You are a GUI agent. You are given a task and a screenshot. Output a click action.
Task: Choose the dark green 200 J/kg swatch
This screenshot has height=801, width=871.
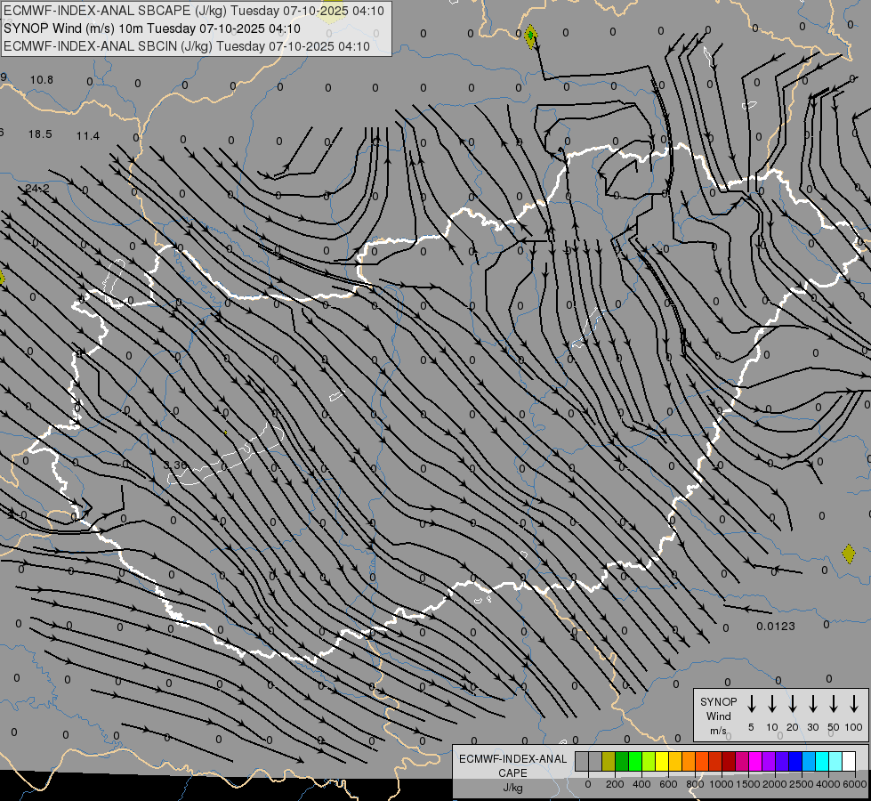click(x=622, y=762)
